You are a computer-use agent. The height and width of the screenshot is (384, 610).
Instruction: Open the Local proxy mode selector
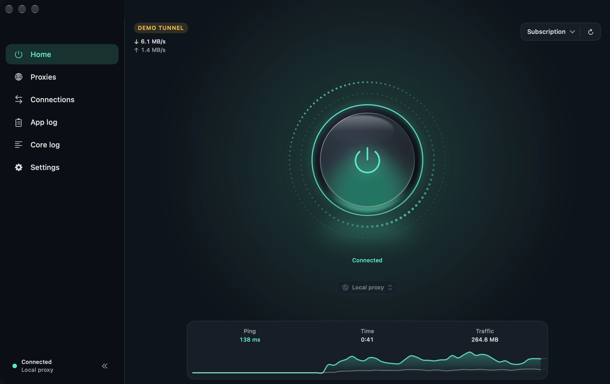pyautogui.click(x=367, y=287)
